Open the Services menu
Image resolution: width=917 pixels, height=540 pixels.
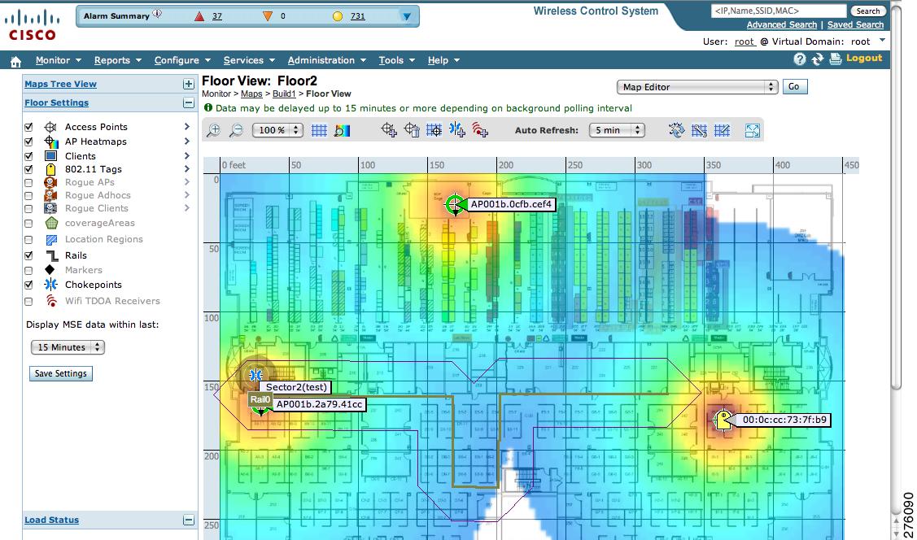click(249, 60)
